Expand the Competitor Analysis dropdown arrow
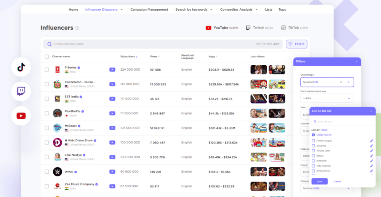The height and width of the screenshot is (197, 381). pos(256,10)
